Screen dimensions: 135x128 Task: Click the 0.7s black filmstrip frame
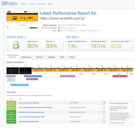coord(13,71)
